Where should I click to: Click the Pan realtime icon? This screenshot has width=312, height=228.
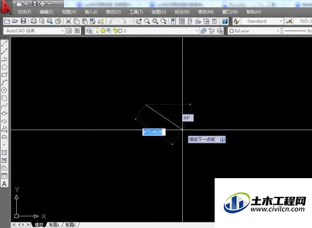click(139, 21)
